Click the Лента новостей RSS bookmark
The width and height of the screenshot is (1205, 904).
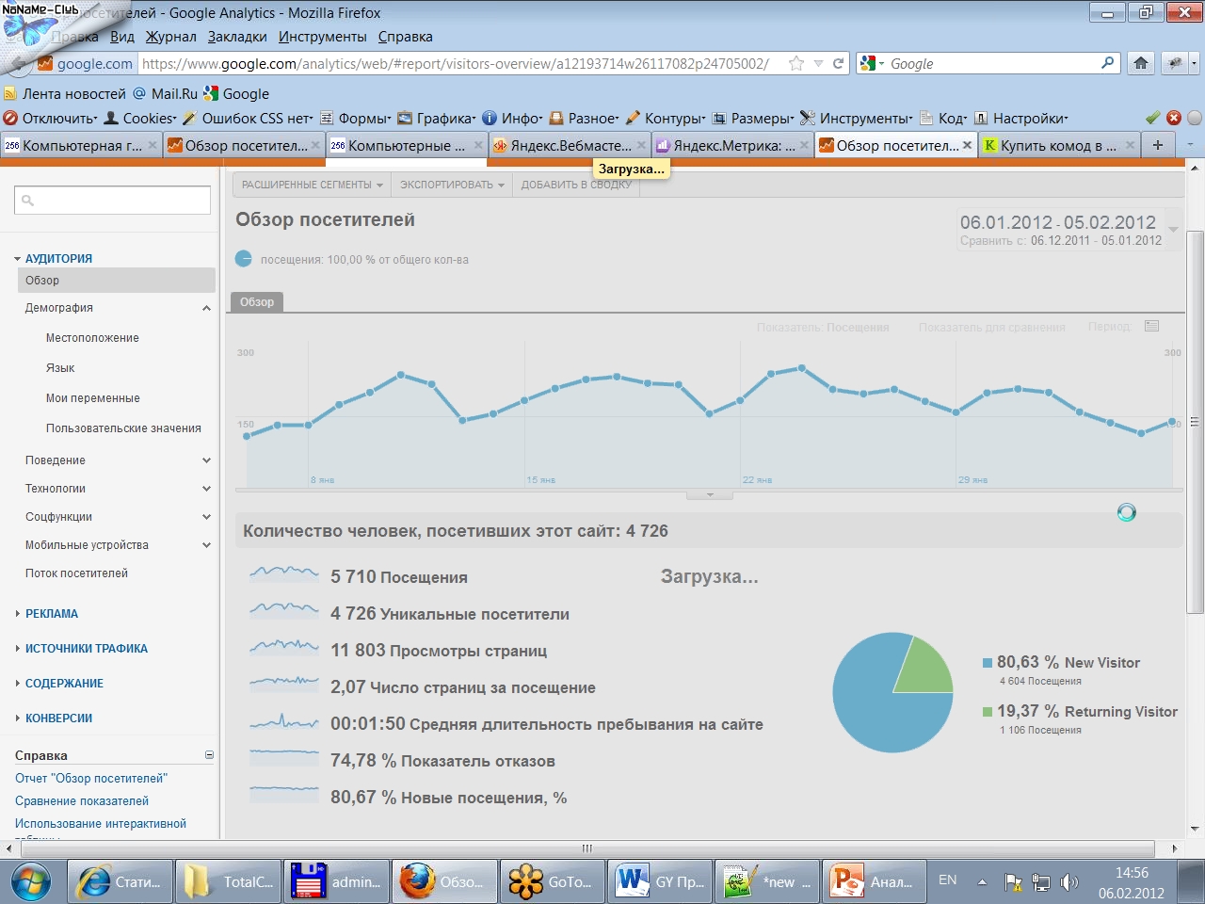click(x=65, y=93)
